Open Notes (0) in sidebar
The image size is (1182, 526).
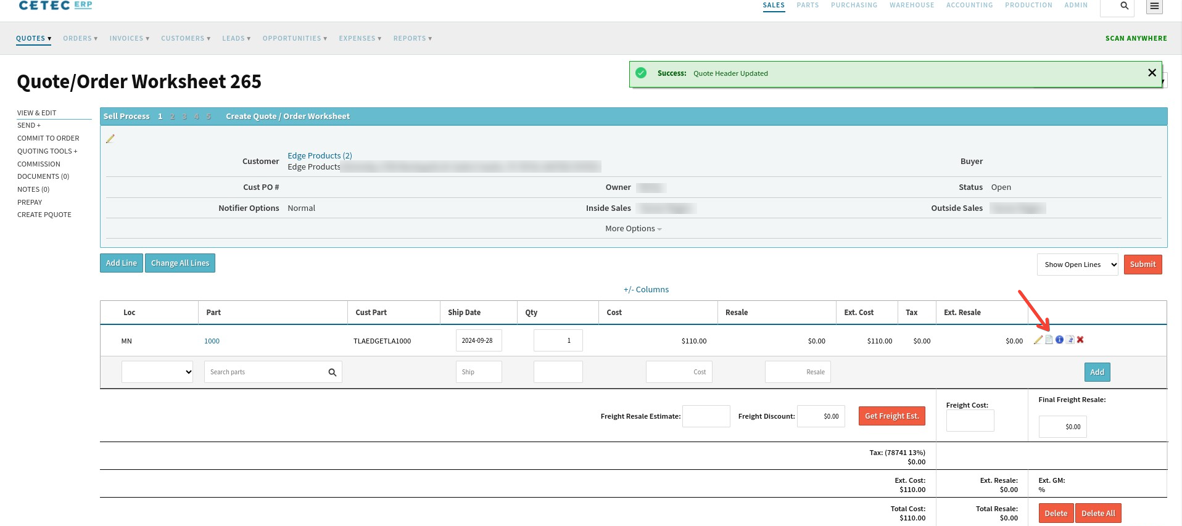click(x=33, y=189)
